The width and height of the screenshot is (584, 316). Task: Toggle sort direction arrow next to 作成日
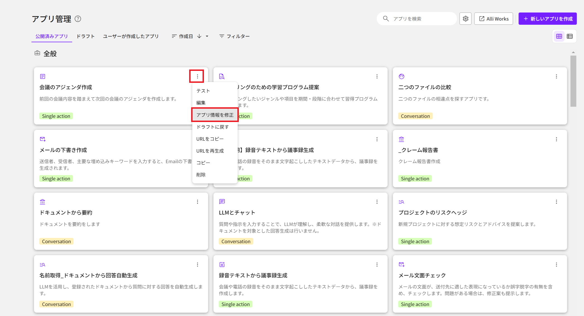click(x=199, y=36)
